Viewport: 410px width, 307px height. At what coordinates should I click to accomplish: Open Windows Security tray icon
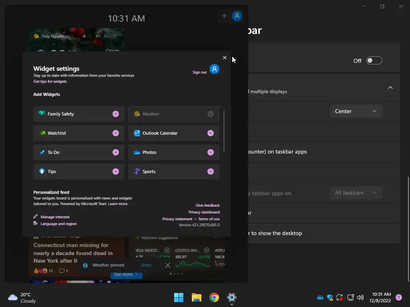click(330, 297)
